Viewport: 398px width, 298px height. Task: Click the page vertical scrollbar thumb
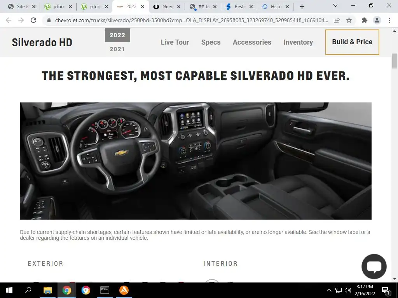[395, 61]
